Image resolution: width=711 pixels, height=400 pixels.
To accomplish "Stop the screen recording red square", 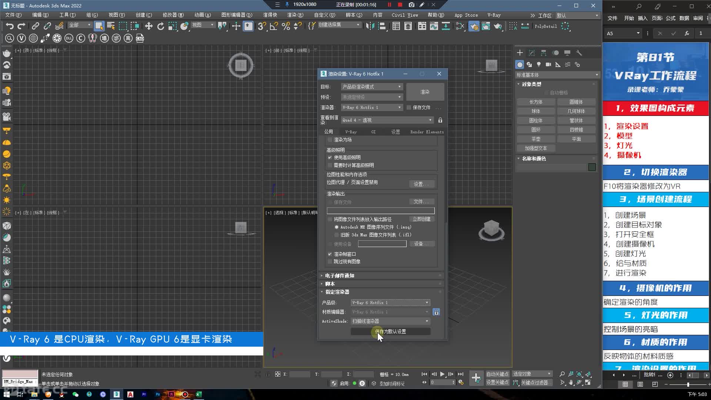I will [400, 4].
